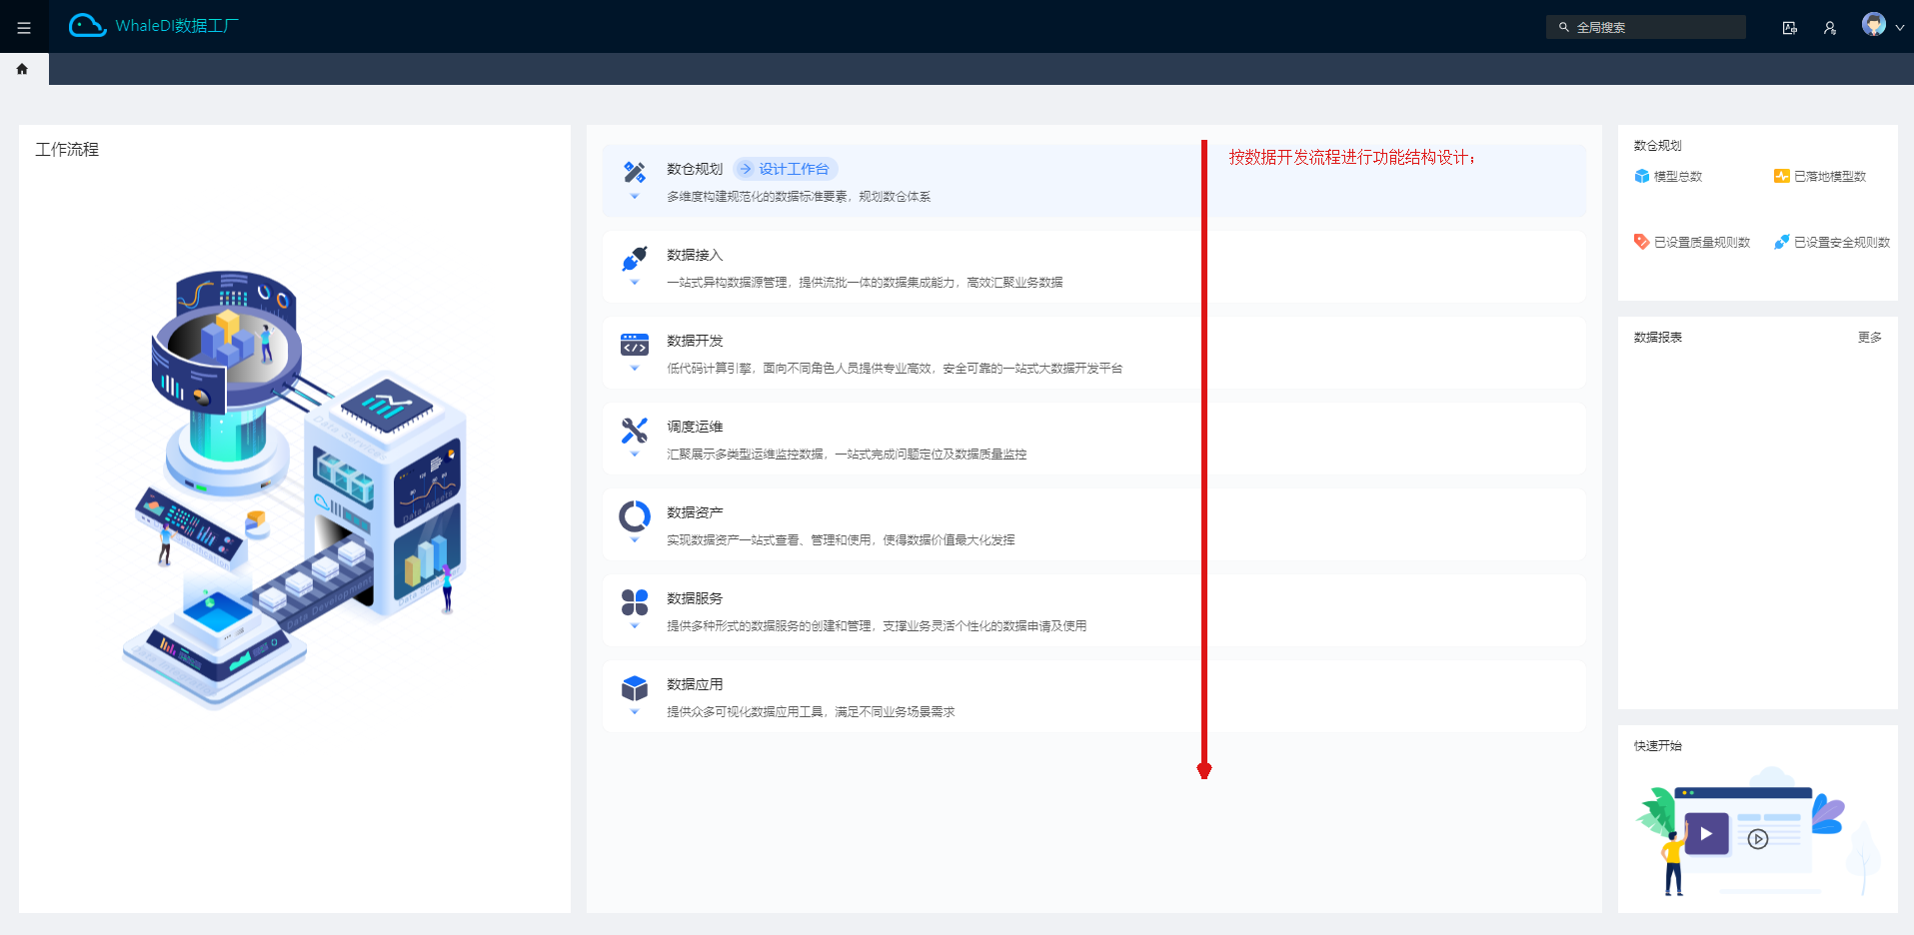Click the 数据应用 cube icon
1914x935 pixels.
(x=635, y=687)
